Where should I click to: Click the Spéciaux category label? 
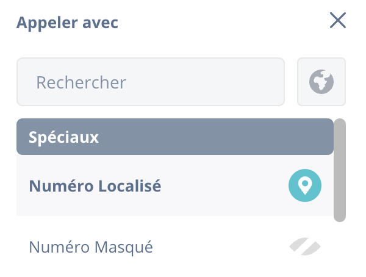coord(63,137)
